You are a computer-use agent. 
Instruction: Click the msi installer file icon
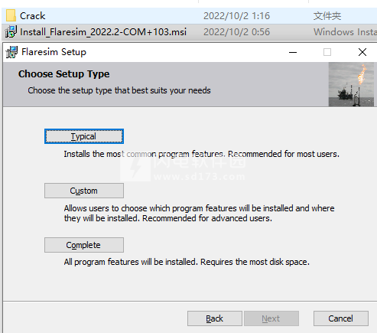click(x=11, y=32)
